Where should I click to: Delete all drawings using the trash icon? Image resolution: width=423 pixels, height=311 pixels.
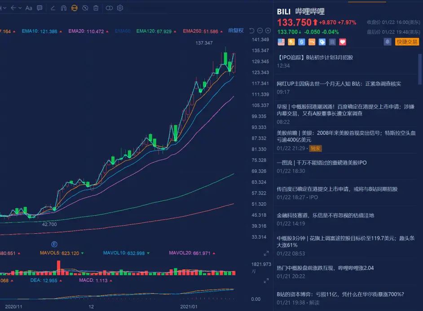pyautogui.click(x=96, y=8)
